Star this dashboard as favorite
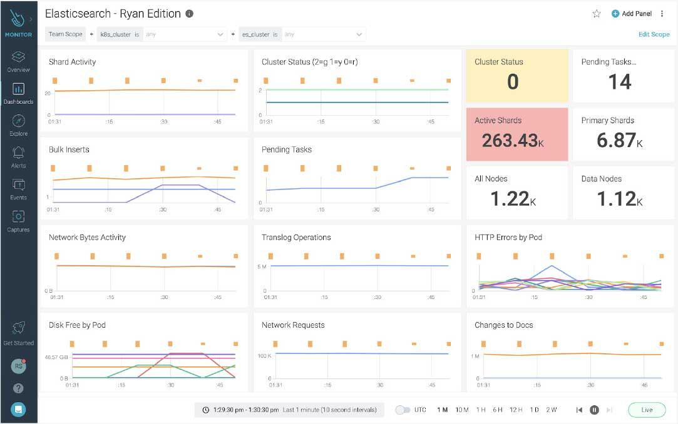The height and width of the screenshot is (424, 678). pos(596,14)
